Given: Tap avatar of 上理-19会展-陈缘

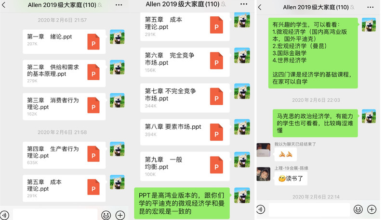Looking at the screenshot, I should (264, 174).
